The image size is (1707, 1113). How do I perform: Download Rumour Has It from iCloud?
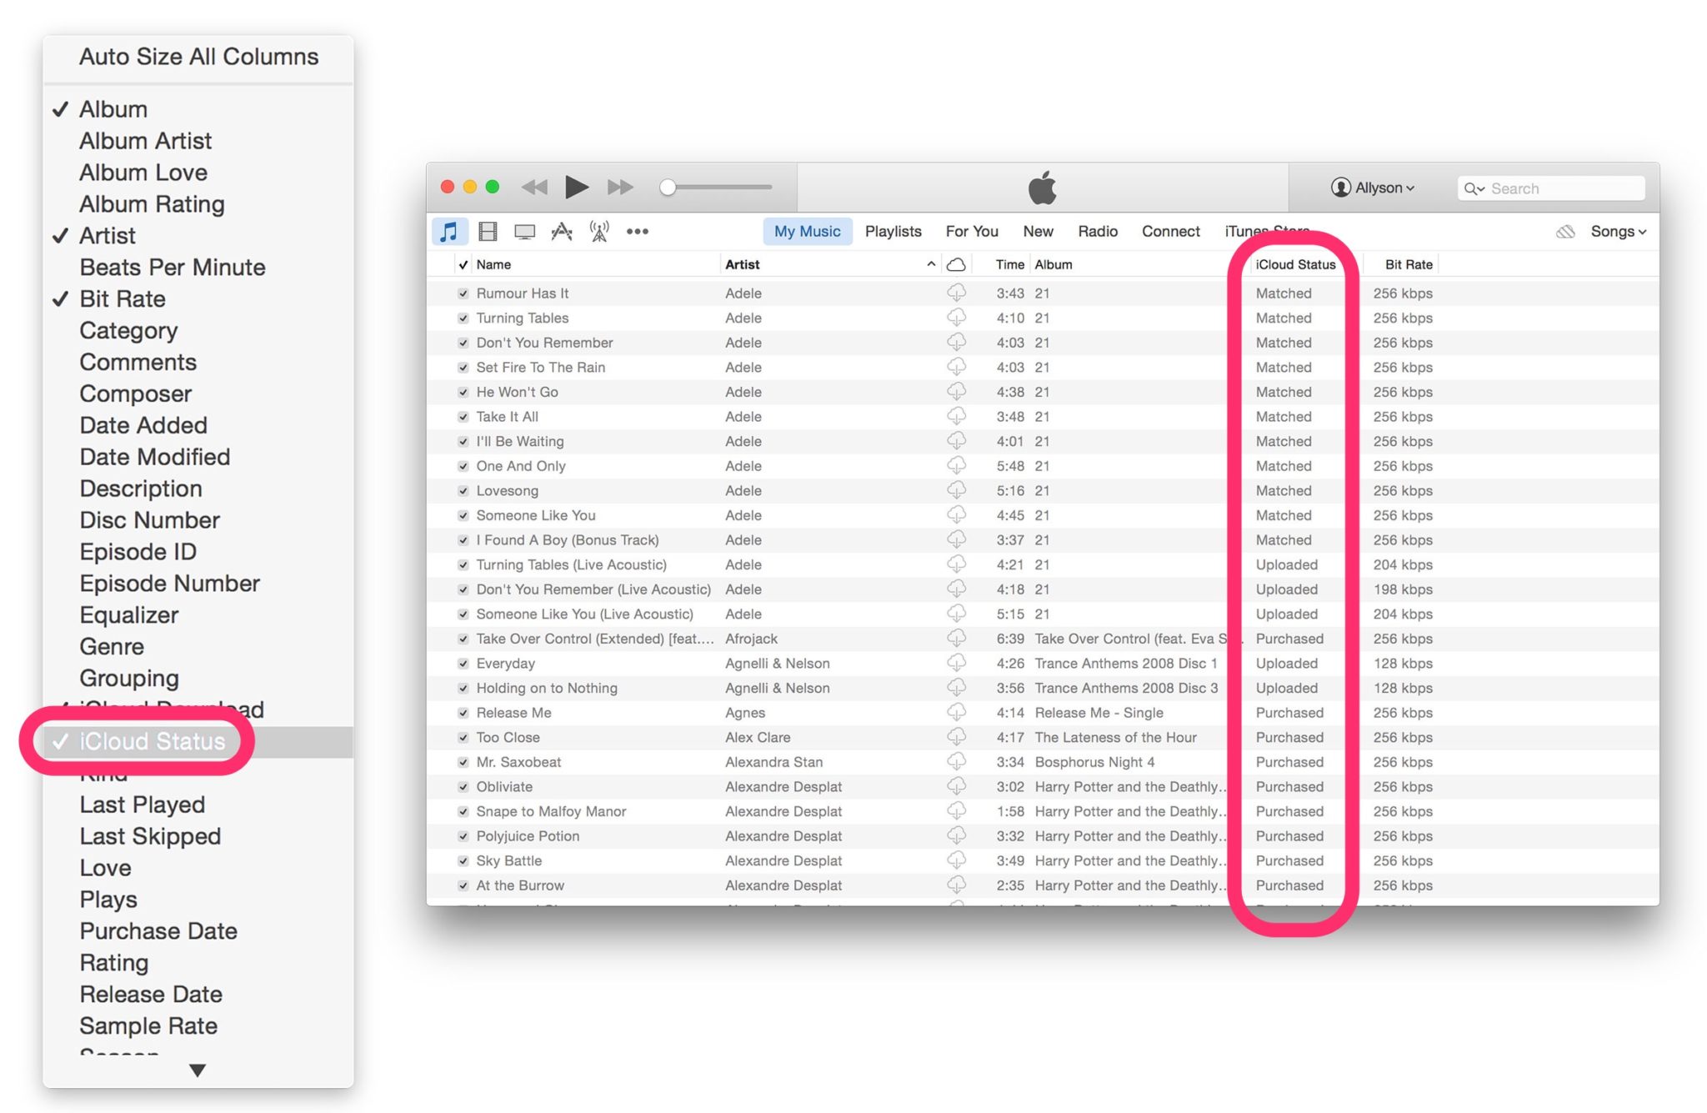tap(956, 293)
